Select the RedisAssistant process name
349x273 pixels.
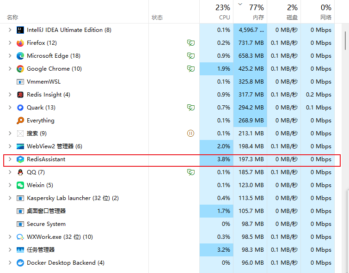point(46,159)
